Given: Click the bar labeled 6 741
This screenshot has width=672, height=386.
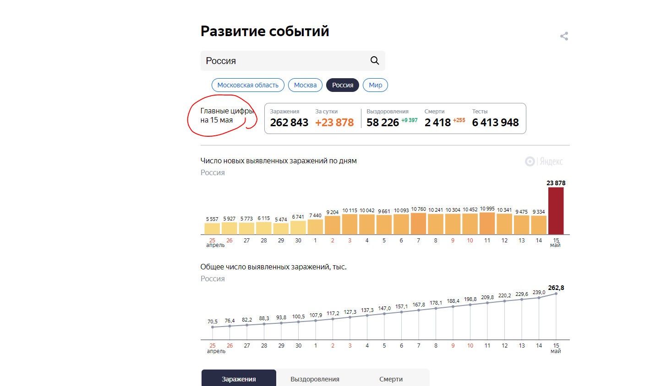Looking at the screenshot, I should [298, 228].
